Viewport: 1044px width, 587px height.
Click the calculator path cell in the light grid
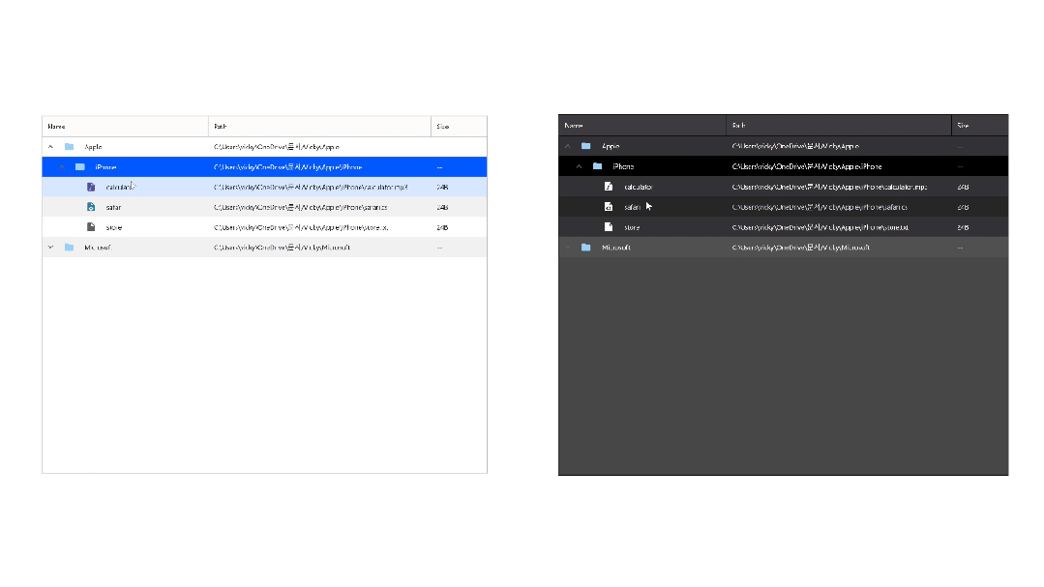tap(319, 187)
